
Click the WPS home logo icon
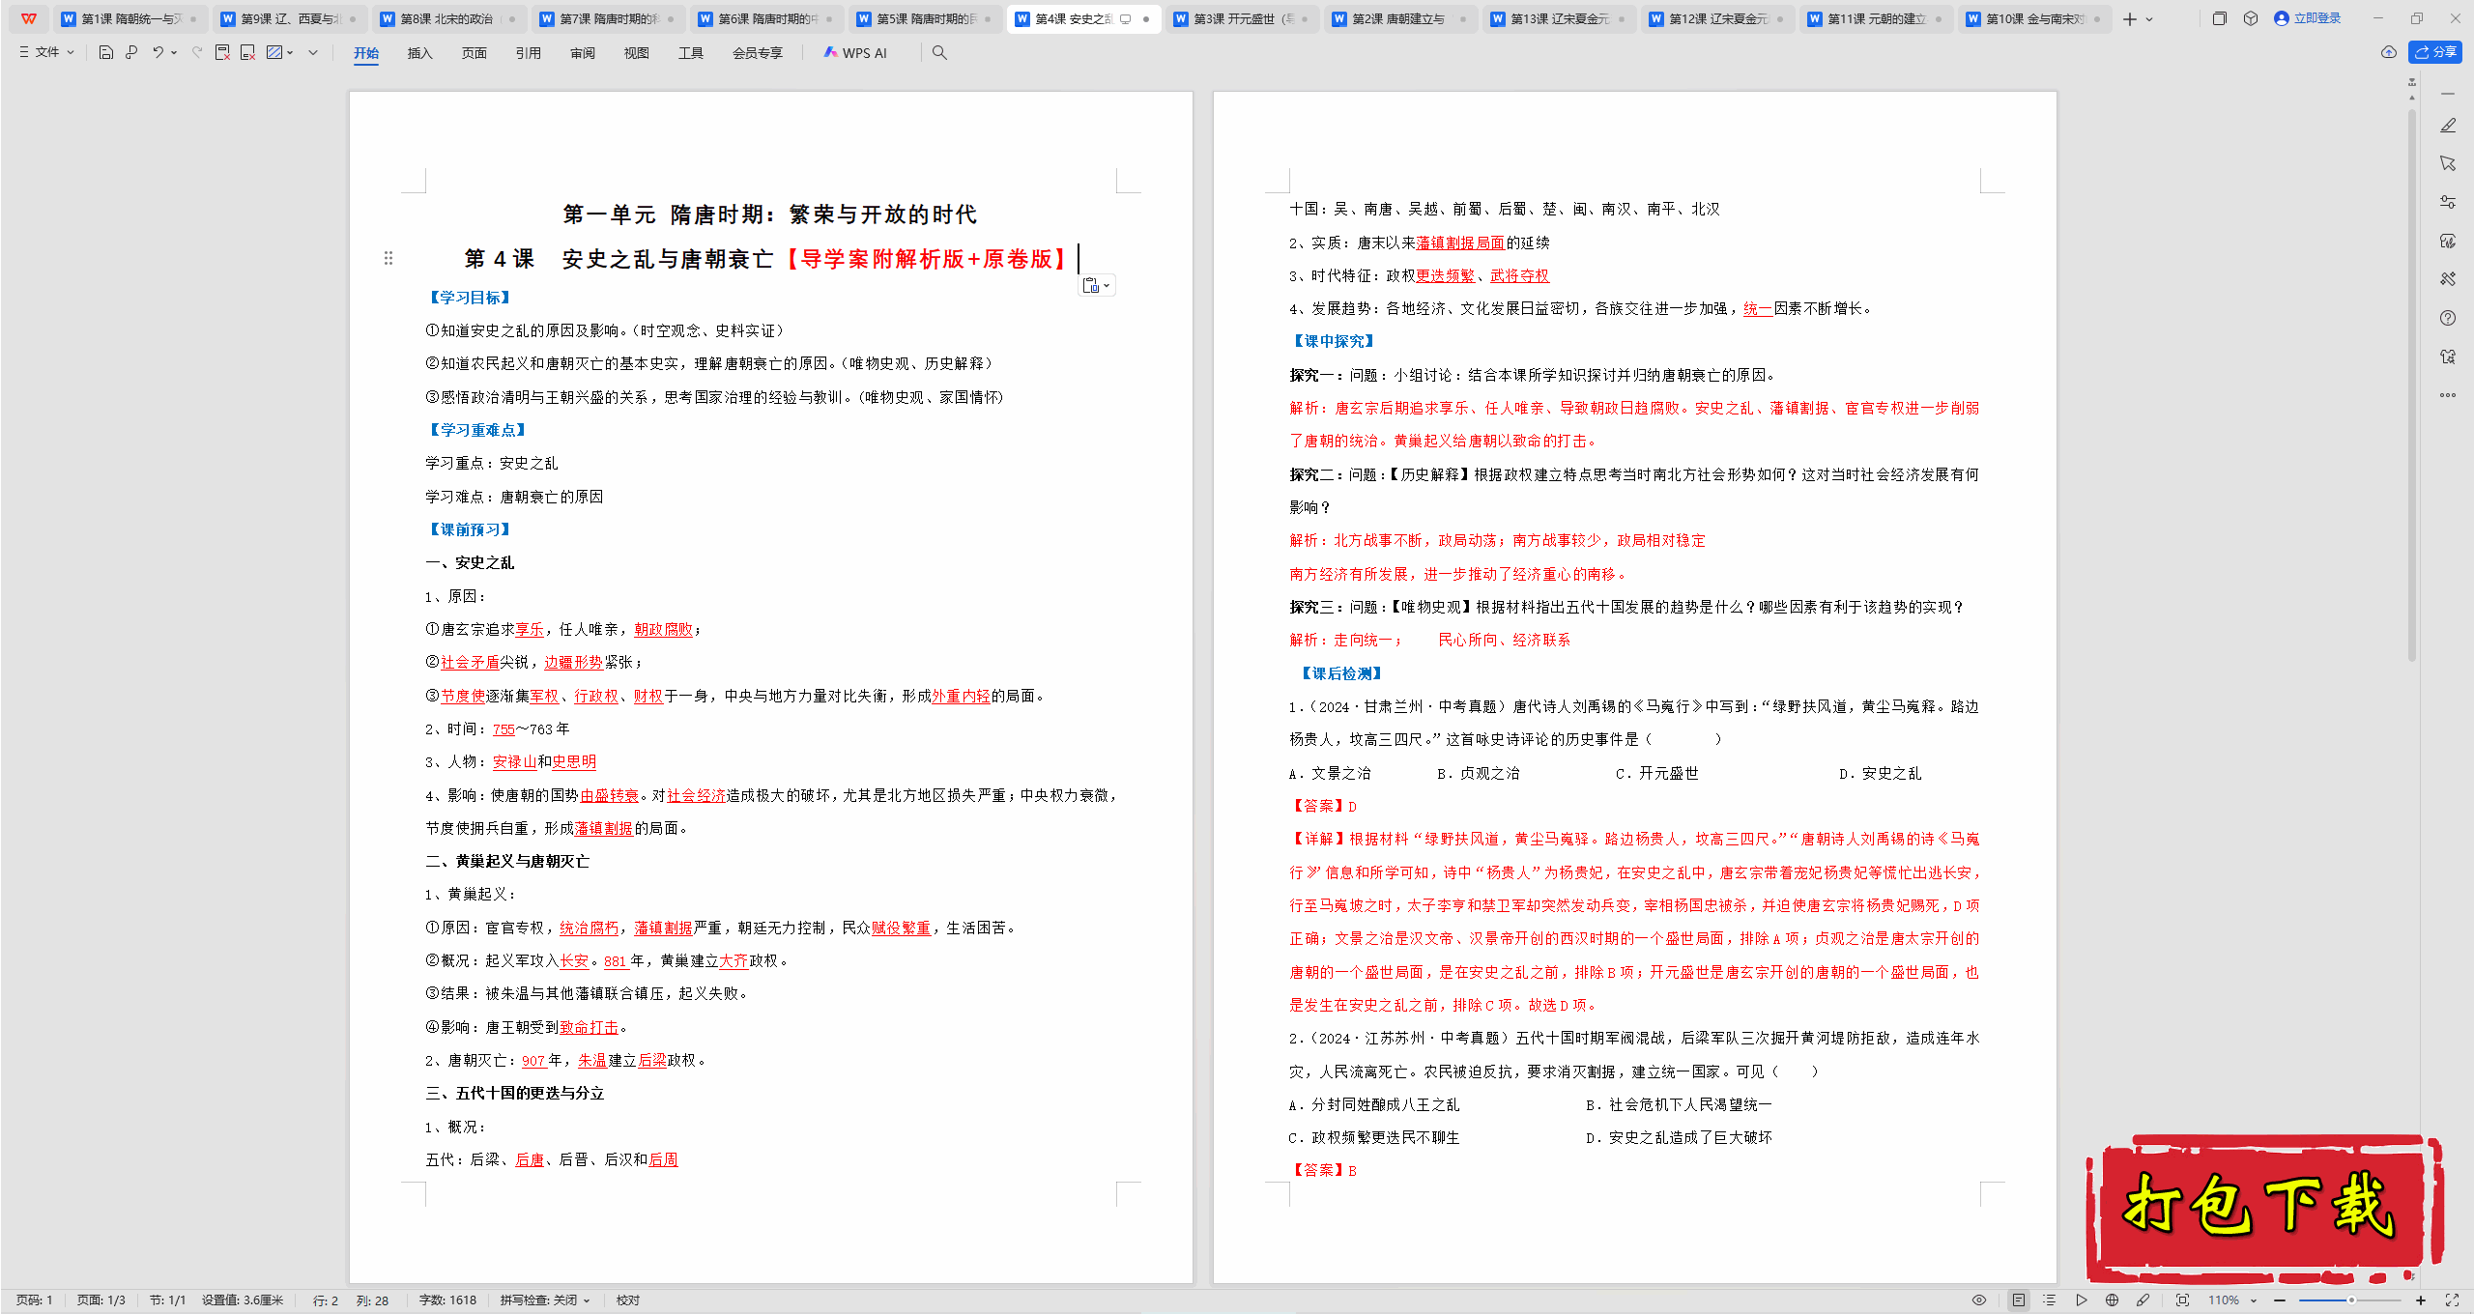[x=29, y=18]
